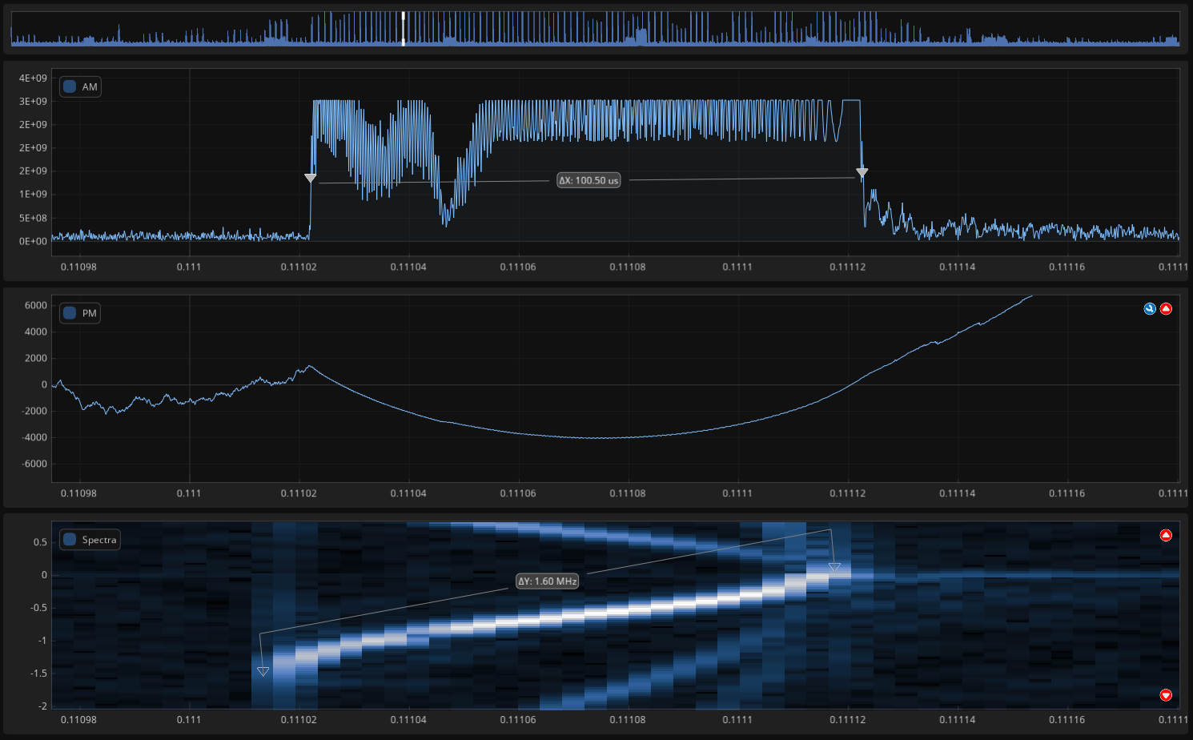Click the ΔX: 100.50 us measurement label
This screenshot has width=1193, height=740.
click(x=588, y=180)
